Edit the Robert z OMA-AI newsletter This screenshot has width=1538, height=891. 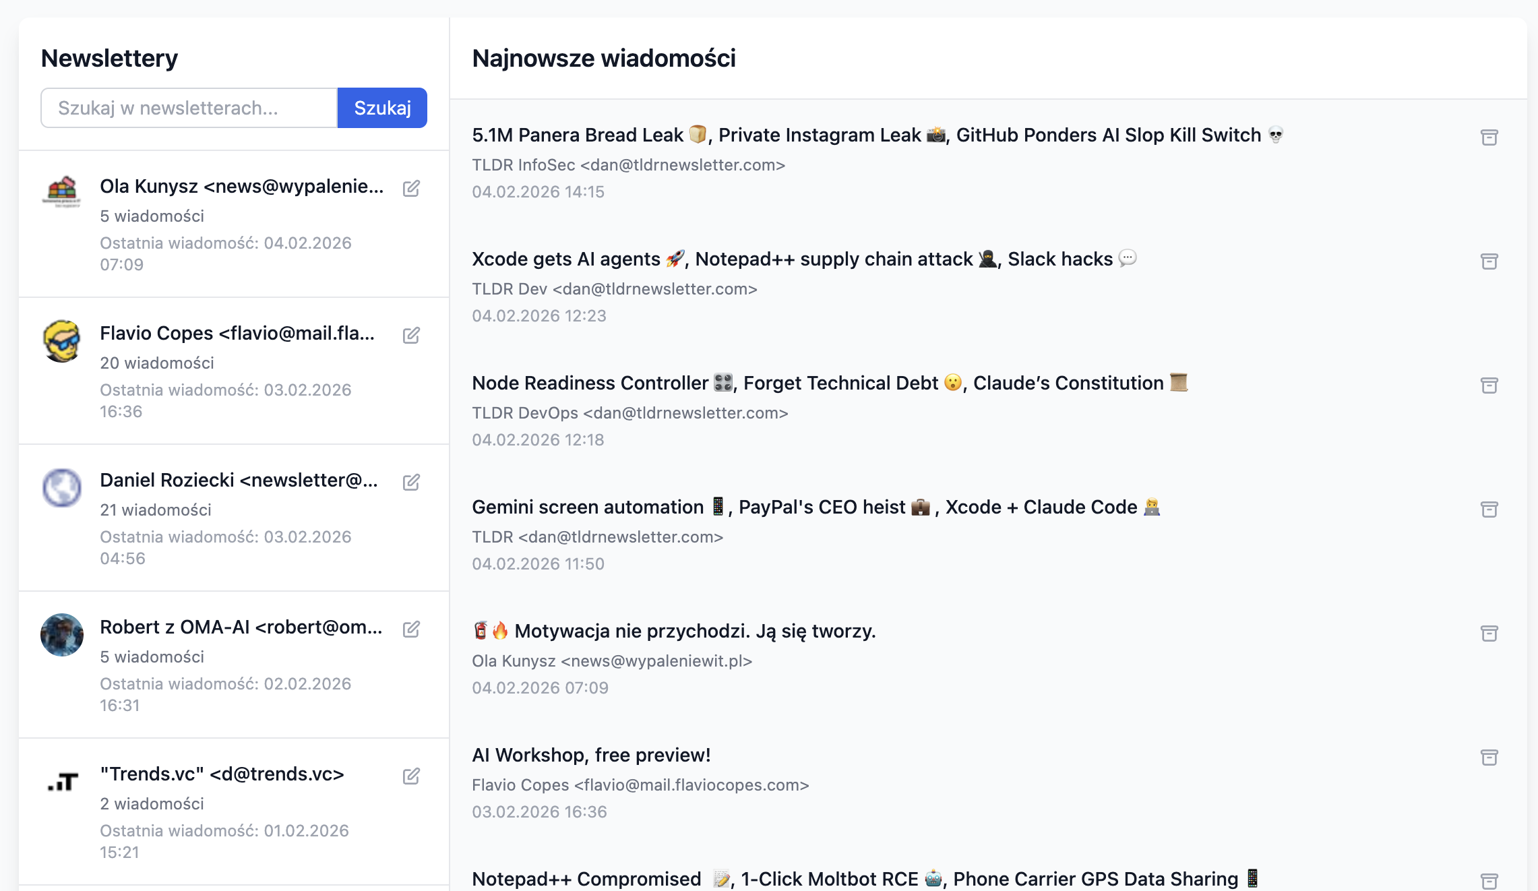click(x=411, y=629)
